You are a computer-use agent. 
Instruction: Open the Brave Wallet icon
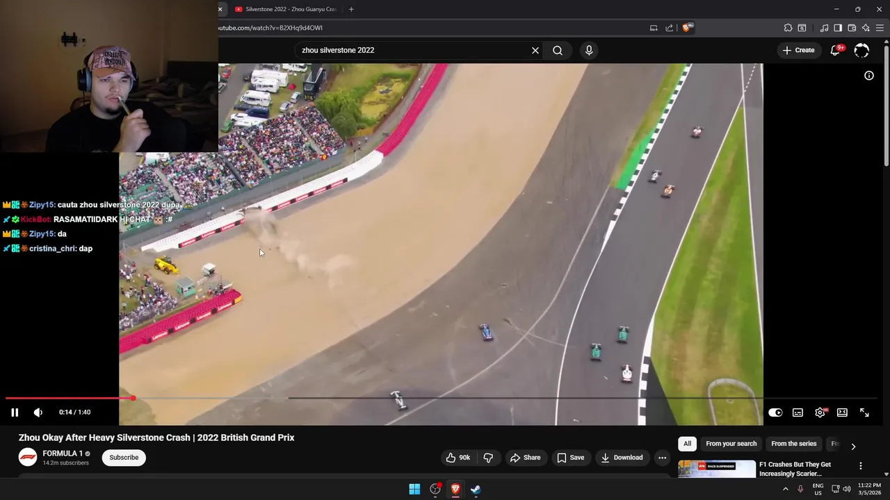click(x=852, y=28)
